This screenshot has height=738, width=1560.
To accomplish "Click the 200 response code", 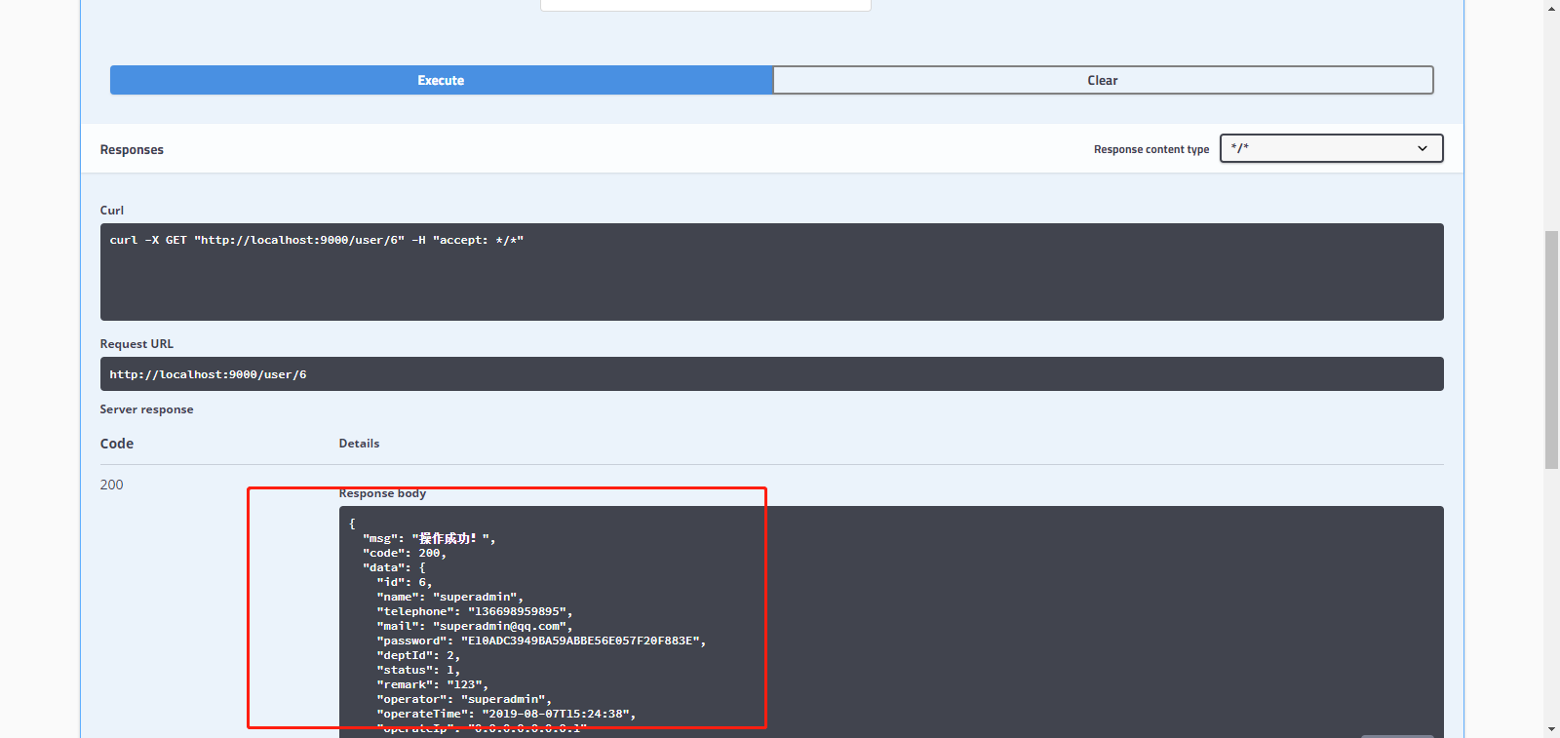I will (112, 485).
